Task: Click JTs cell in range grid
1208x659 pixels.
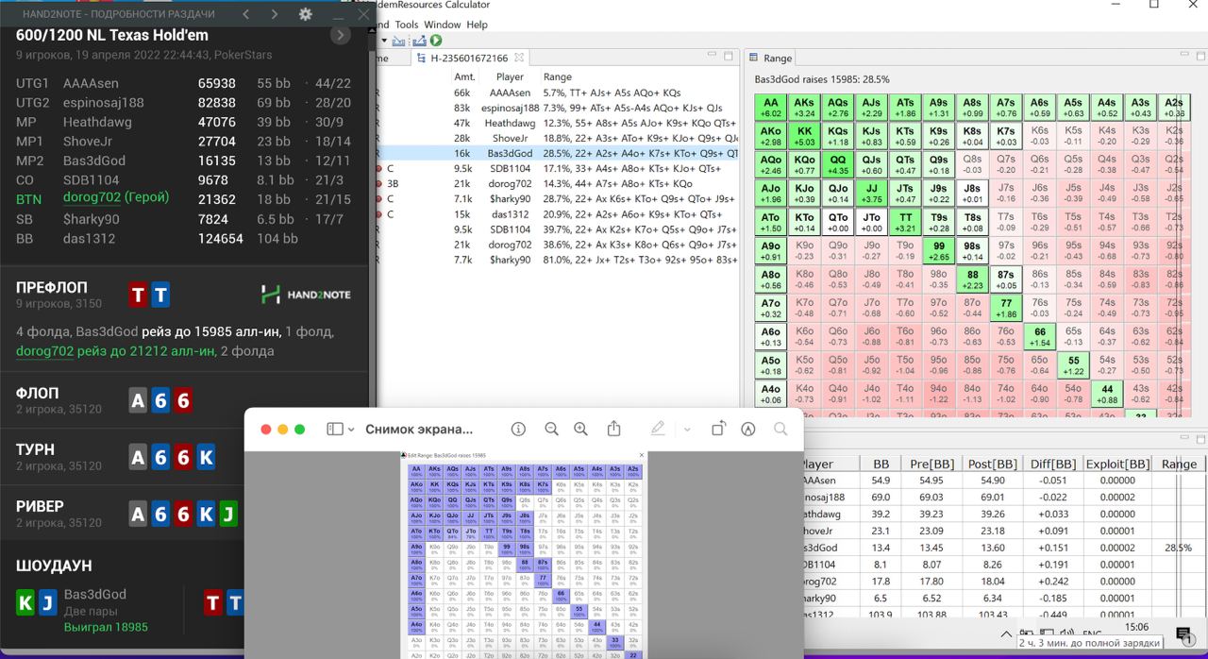Action: [904, 193]
